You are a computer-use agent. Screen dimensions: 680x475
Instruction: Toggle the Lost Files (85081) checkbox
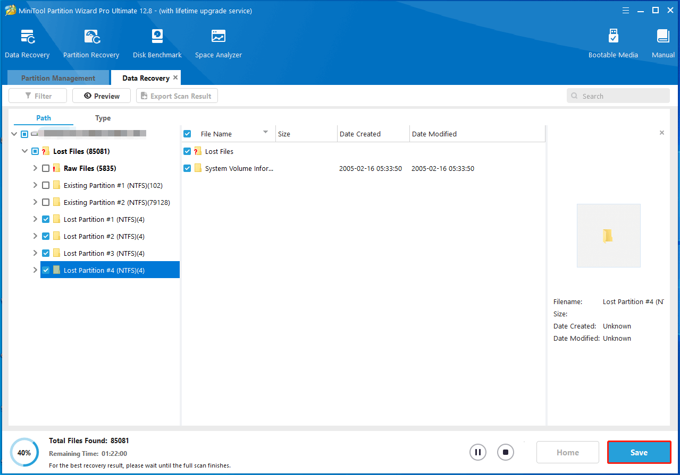(x=35, y=151)
